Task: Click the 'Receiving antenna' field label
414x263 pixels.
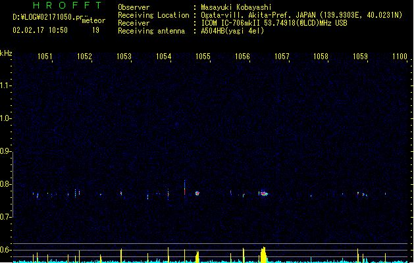Action: [151, 31]
